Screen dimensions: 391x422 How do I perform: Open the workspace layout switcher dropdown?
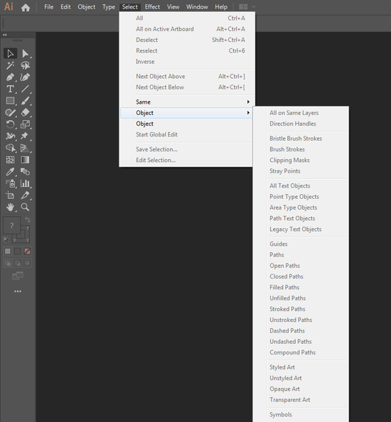(247, 6)
